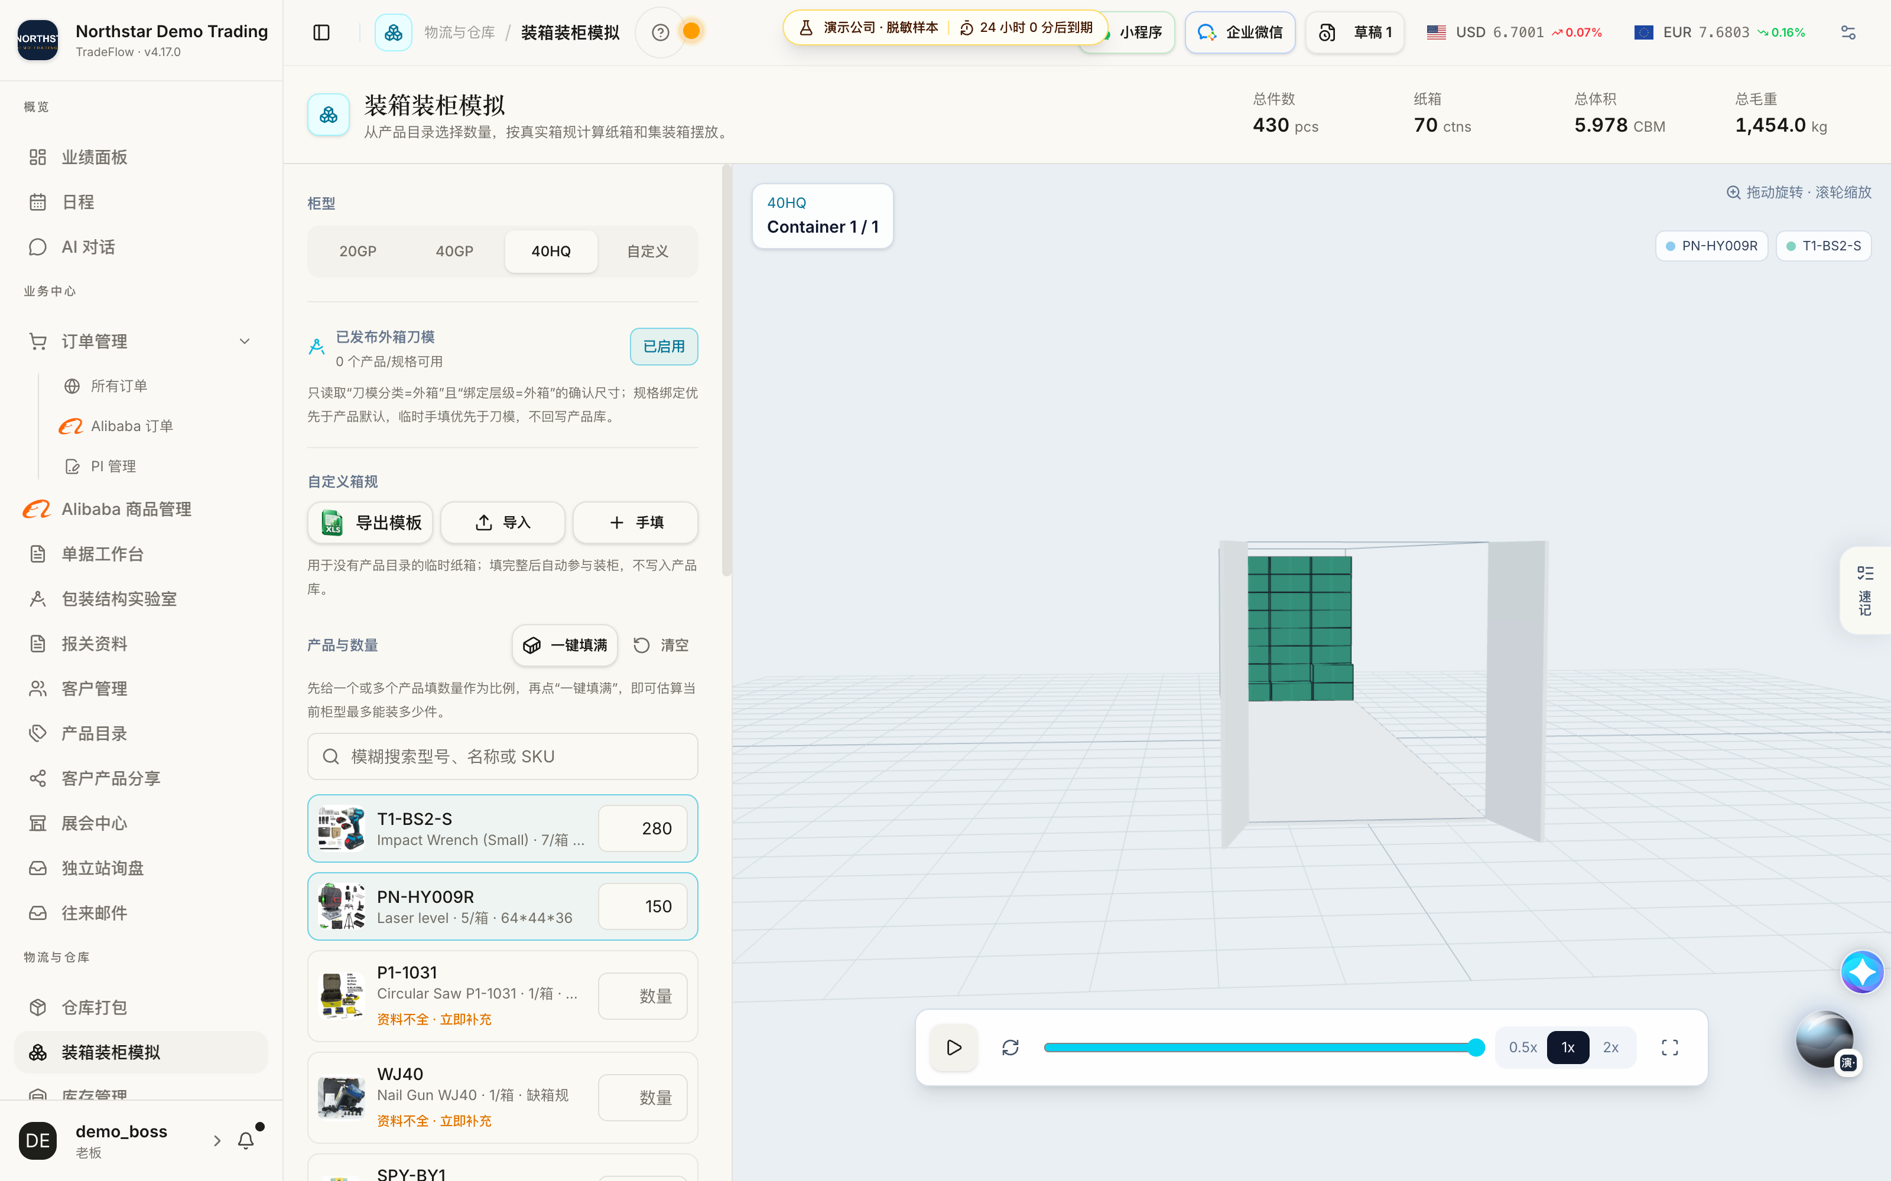
Task: Open 客户产品分享
Action: pos(141,779)
